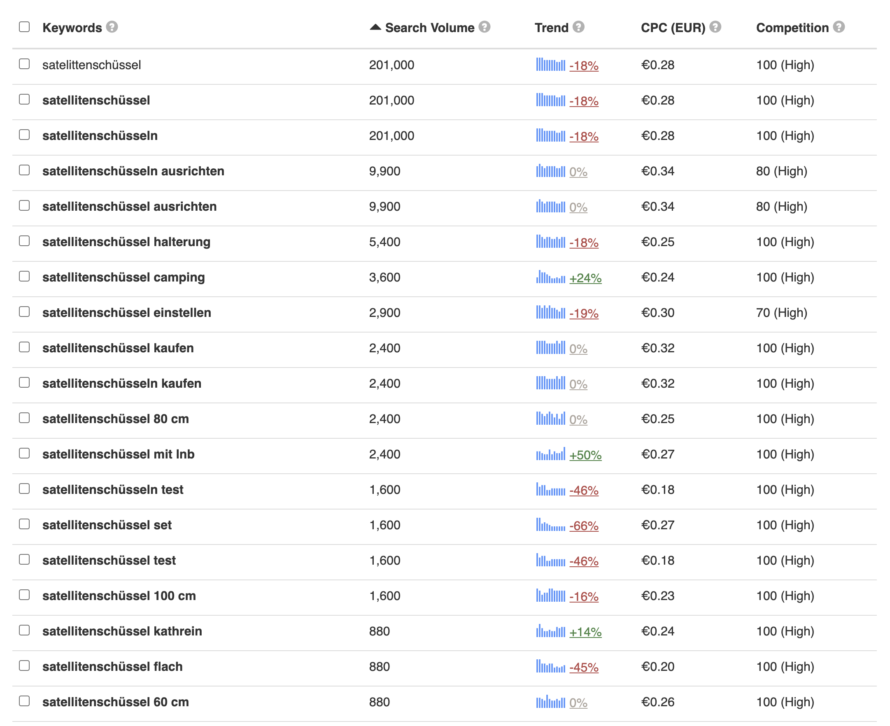Click CPC value €0.30
890x726 pixels.
pyautogui.click(x=658, y=312)
